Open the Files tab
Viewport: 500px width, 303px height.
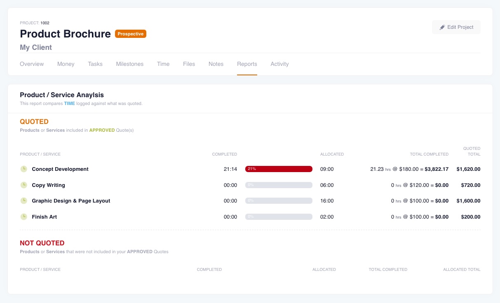tap(189, 64)
